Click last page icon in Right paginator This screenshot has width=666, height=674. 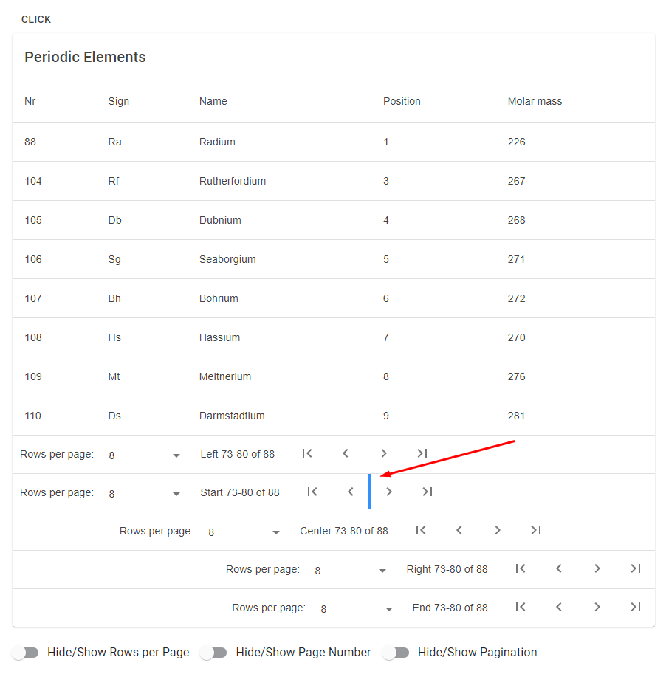point(636,568)
